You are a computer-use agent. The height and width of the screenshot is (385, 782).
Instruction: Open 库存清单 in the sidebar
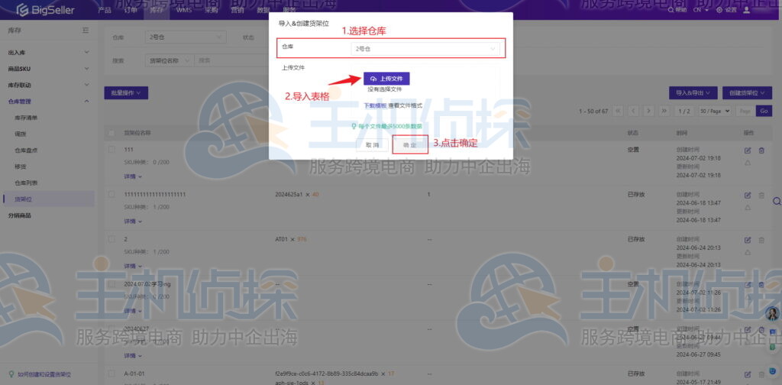click(x=26, y=118)
